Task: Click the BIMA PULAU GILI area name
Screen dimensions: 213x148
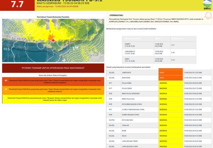Action: [128, 99]
